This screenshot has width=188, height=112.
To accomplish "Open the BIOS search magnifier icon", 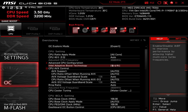I will [166, 3].
